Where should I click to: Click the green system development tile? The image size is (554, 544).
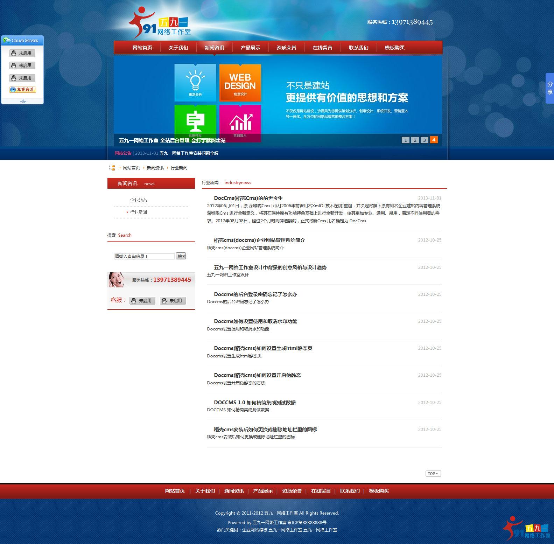point(195,121)
